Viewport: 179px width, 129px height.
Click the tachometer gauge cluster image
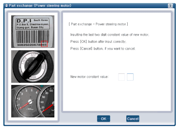point(33,101)
